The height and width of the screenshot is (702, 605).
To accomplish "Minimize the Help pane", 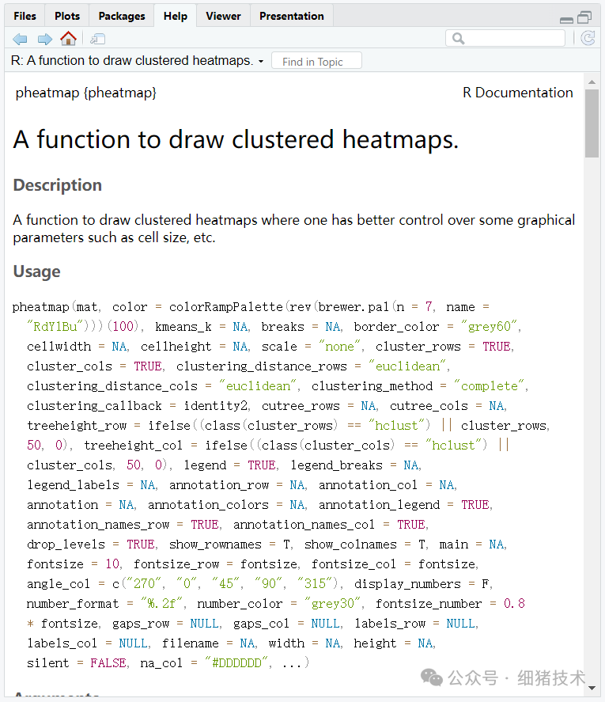I will coord(566,18).
